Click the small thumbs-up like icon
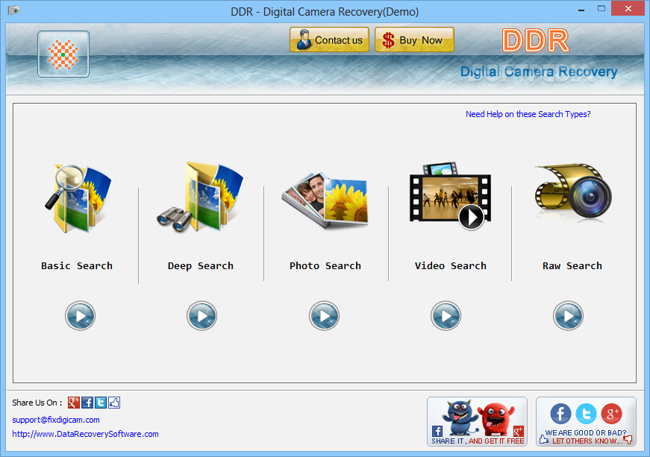This screenshot has width=650, height=457. tap(114, 403)
